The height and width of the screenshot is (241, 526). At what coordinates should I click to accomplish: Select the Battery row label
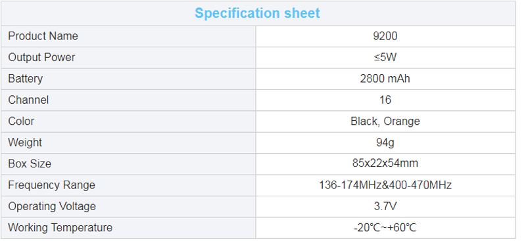coord(26,78)
